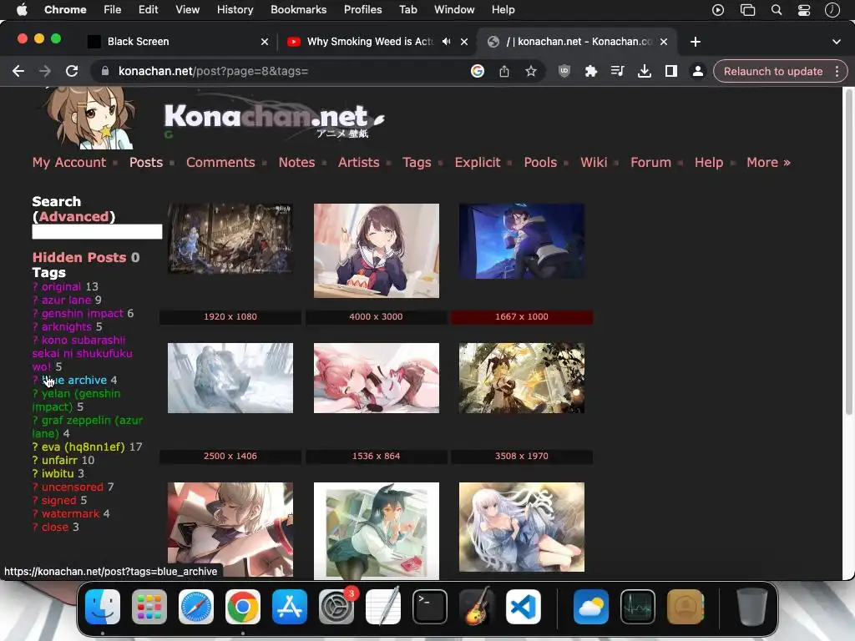This screenshot has height=641, width=855.
Task: Reload the konachan page
Action: click(x=72, y=72)
